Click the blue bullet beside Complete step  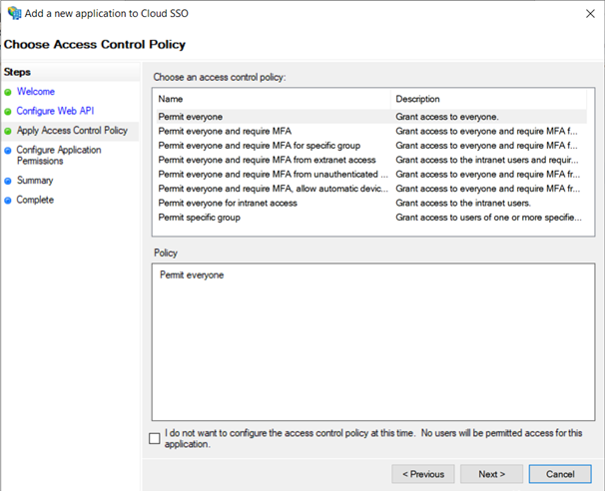(x=8, y=200)
